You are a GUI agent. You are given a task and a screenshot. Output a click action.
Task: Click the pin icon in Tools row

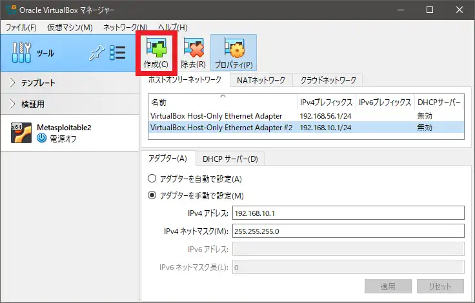point(96,53)
